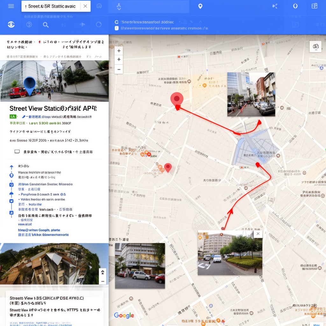The image size is (326, 326).
Task: Open the "Candatitian Swatec" link
Action: point(45,184)
